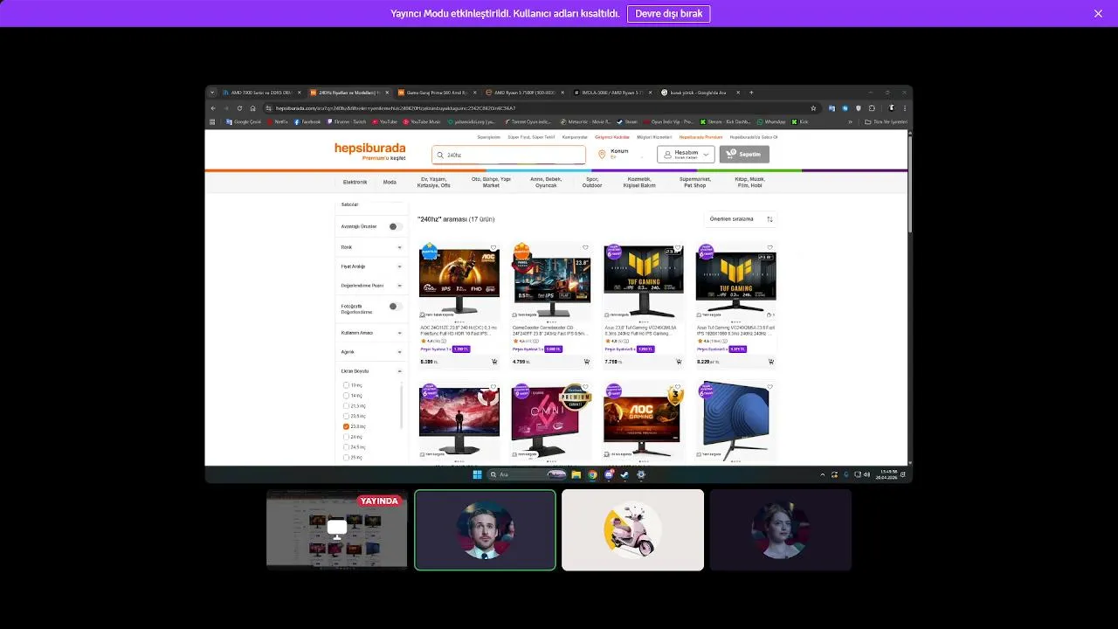Open the 'Ev, Yaşam, Kırtasiye, Ofis' category

click(x=434, y=183)
